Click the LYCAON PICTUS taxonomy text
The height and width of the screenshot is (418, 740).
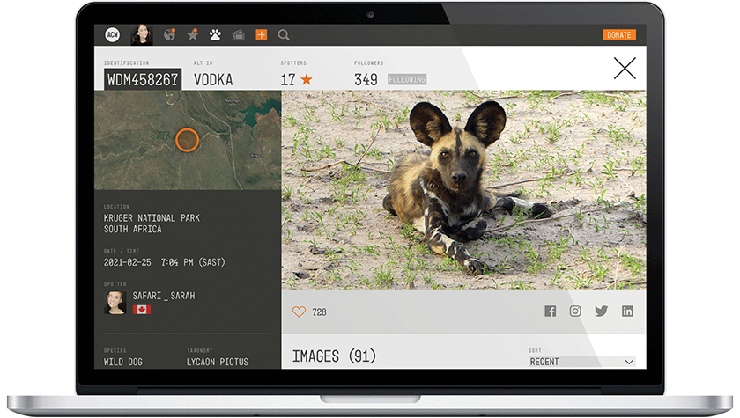(x=217, y=362)
